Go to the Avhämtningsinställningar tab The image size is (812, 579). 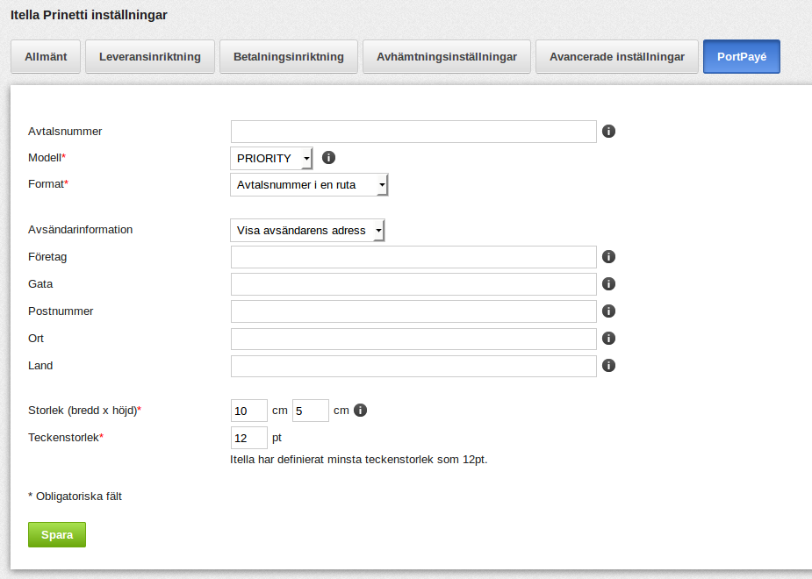(447, 56)
